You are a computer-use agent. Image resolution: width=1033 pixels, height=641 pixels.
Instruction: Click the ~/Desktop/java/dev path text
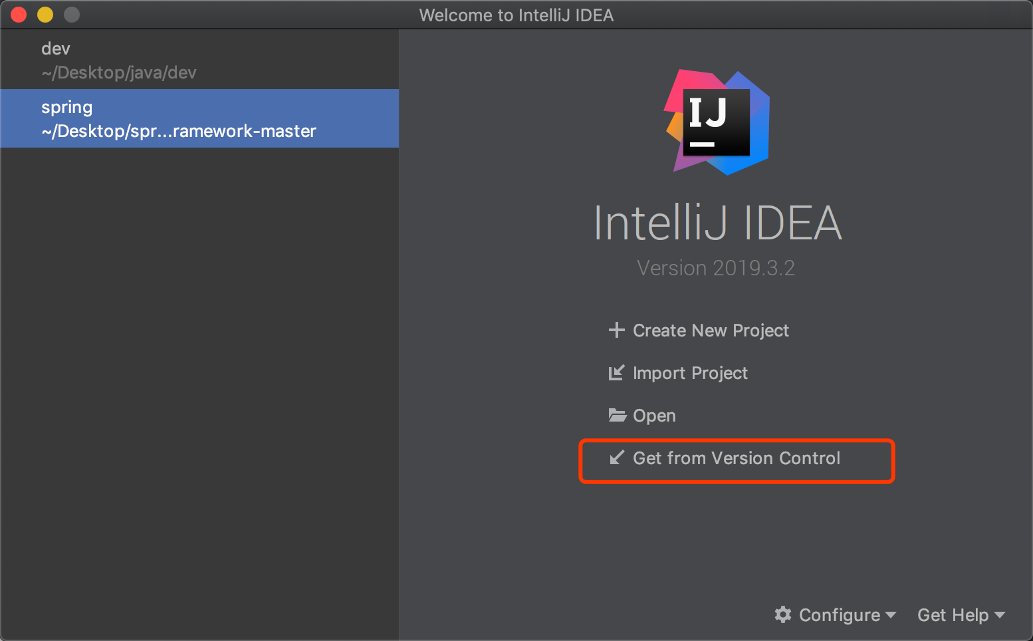119,72
